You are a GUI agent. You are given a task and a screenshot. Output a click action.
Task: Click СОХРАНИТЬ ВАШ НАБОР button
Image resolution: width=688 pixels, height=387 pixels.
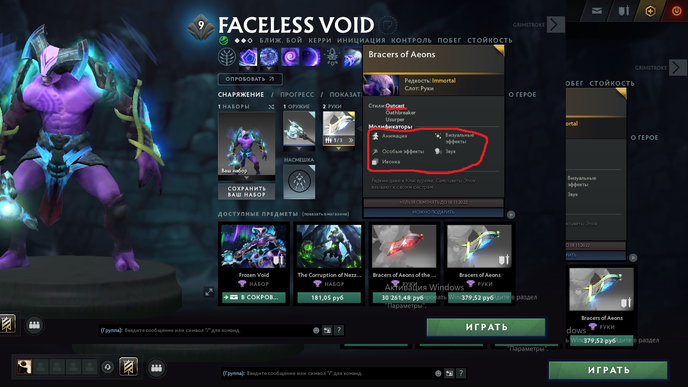[x=246, y=192]
